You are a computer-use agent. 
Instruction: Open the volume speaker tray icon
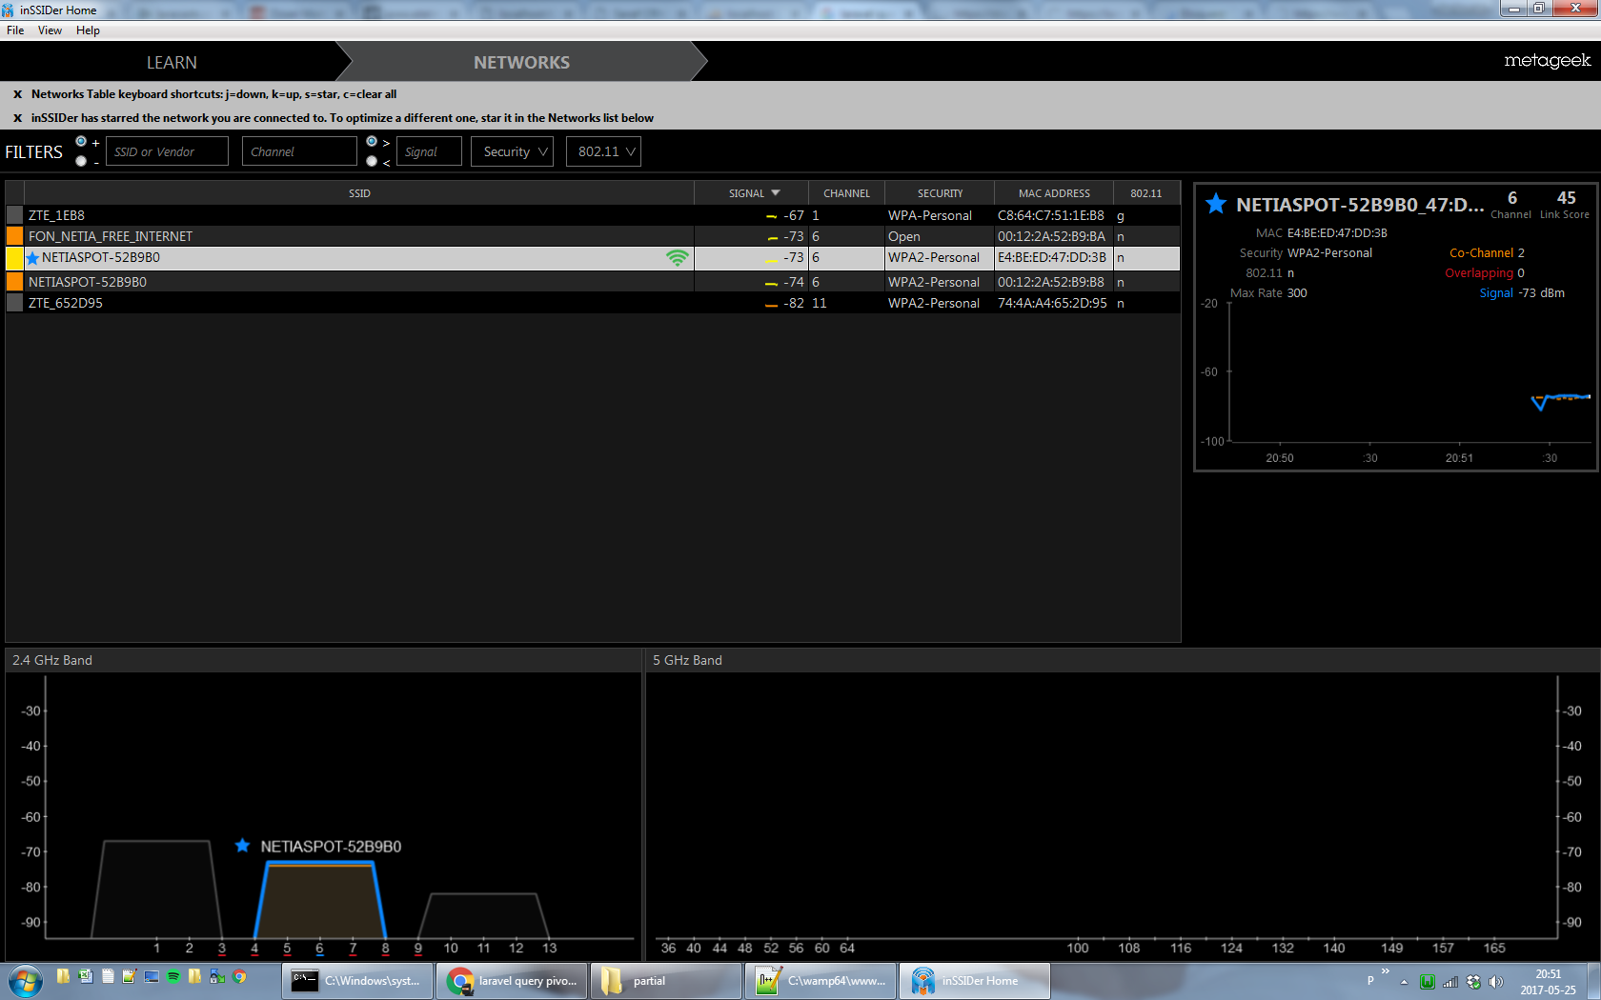coord(1496,982)
